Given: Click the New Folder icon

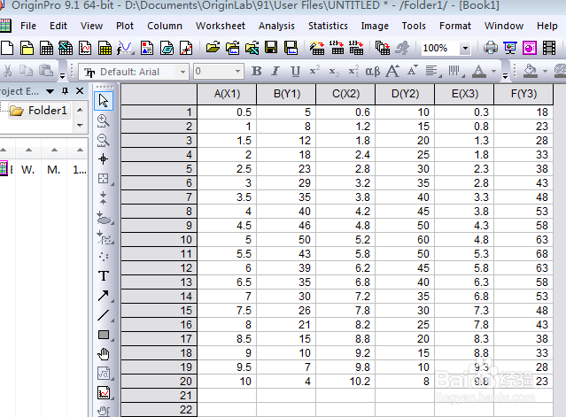Looking at the screenshot, I should click(x=27, y=48).
